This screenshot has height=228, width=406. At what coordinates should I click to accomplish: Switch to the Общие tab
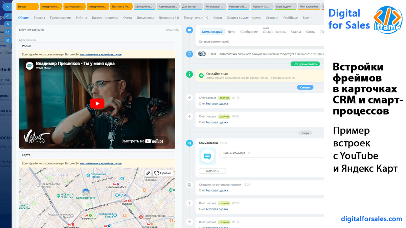(x=23, y=18)
